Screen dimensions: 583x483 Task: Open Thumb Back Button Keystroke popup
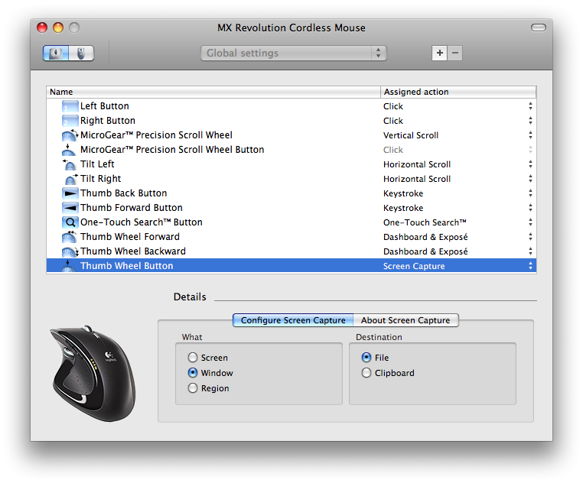[530, 193]
